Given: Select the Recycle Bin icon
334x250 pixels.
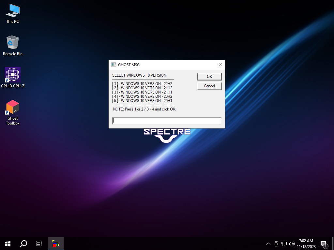Looking at the screenshot, I should 13,45.
